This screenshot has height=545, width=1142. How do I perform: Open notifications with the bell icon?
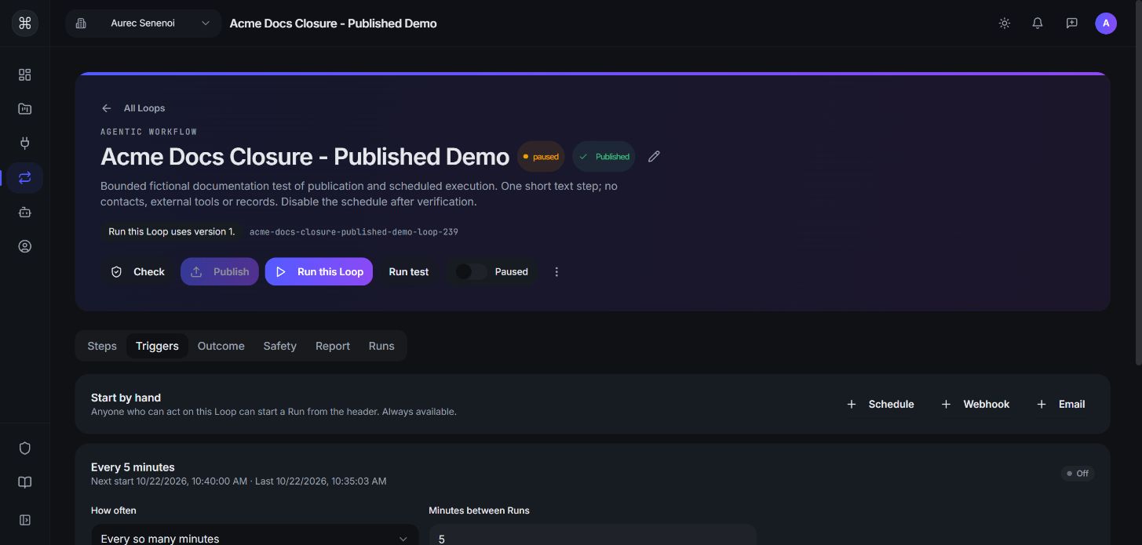click(1038, 24)
